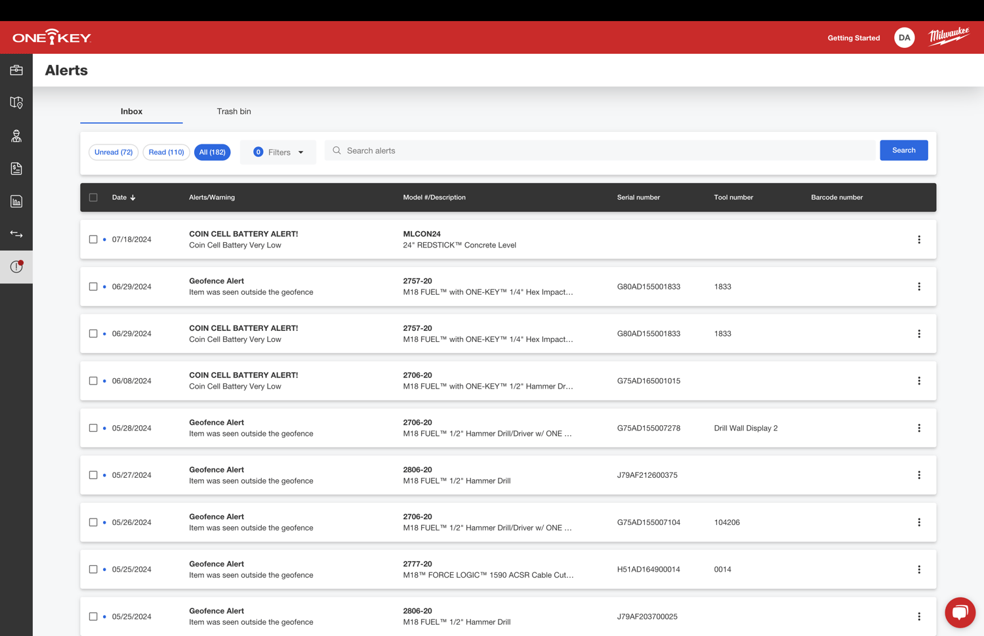Select the Transfers arrows icon in the sidebar
This screenshot has height=636, width=984.
16,234
